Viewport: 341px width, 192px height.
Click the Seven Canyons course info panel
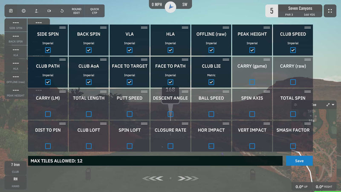[300, 11]
